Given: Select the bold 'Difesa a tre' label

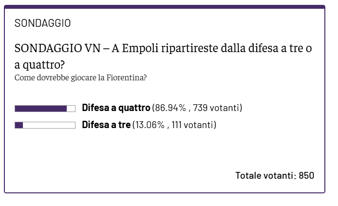Looking at the screenshot, I should [x=106, y=125].
